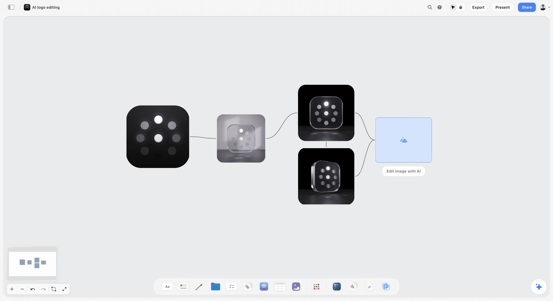
Task: Click the Edit image with AI button
Action: tap(403, 171)
